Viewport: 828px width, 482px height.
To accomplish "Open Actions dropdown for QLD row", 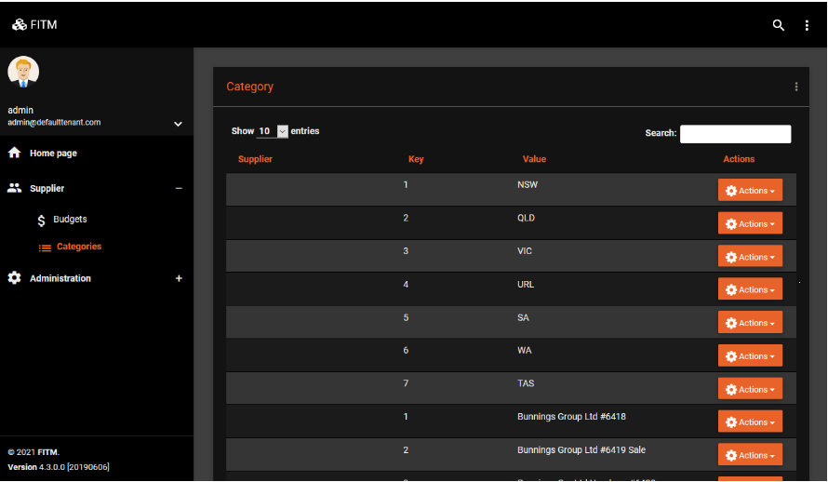I will pyautogui.click(x=750, y=223).
